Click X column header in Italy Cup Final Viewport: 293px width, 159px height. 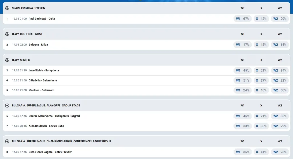(x=261, y=34)
